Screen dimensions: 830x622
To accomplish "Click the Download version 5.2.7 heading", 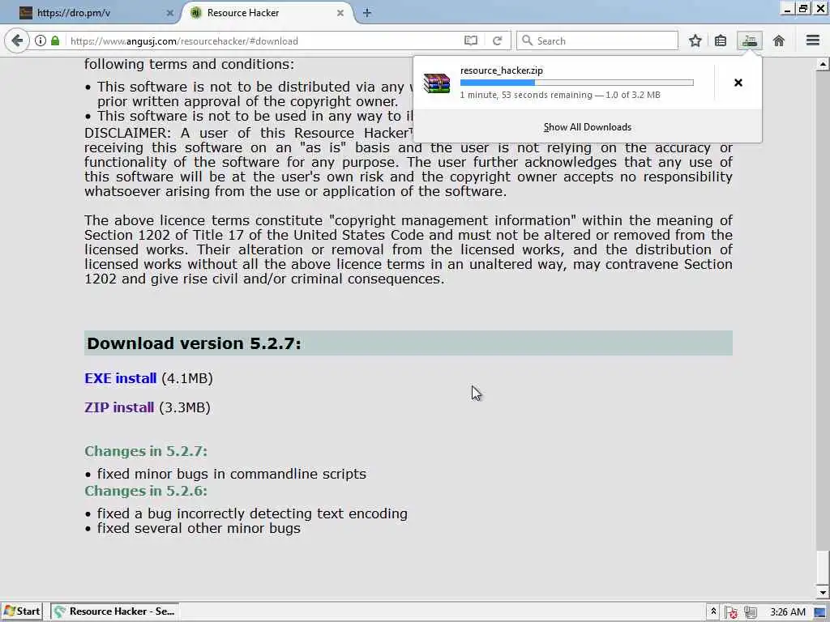I will [194, 343].
